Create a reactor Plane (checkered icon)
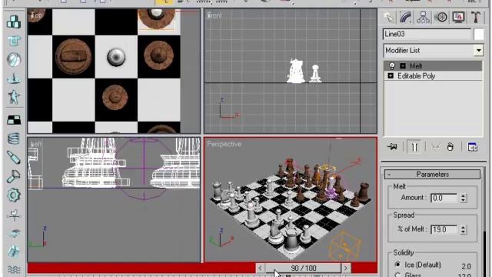The height and width of the screenshot is (277, 492). point(14,120)
